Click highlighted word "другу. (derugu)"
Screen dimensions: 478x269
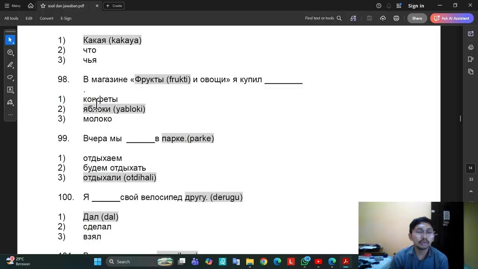click(214, 197)
